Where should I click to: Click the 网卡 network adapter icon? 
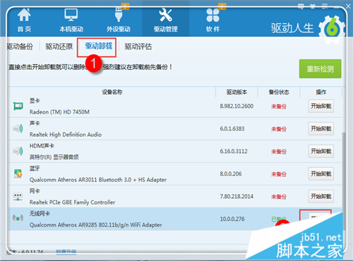click(18, 197)
